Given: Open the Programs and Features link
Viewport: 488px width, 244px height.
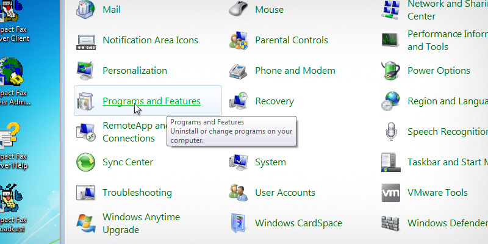Looking at the screenshot, I should 151,101.
